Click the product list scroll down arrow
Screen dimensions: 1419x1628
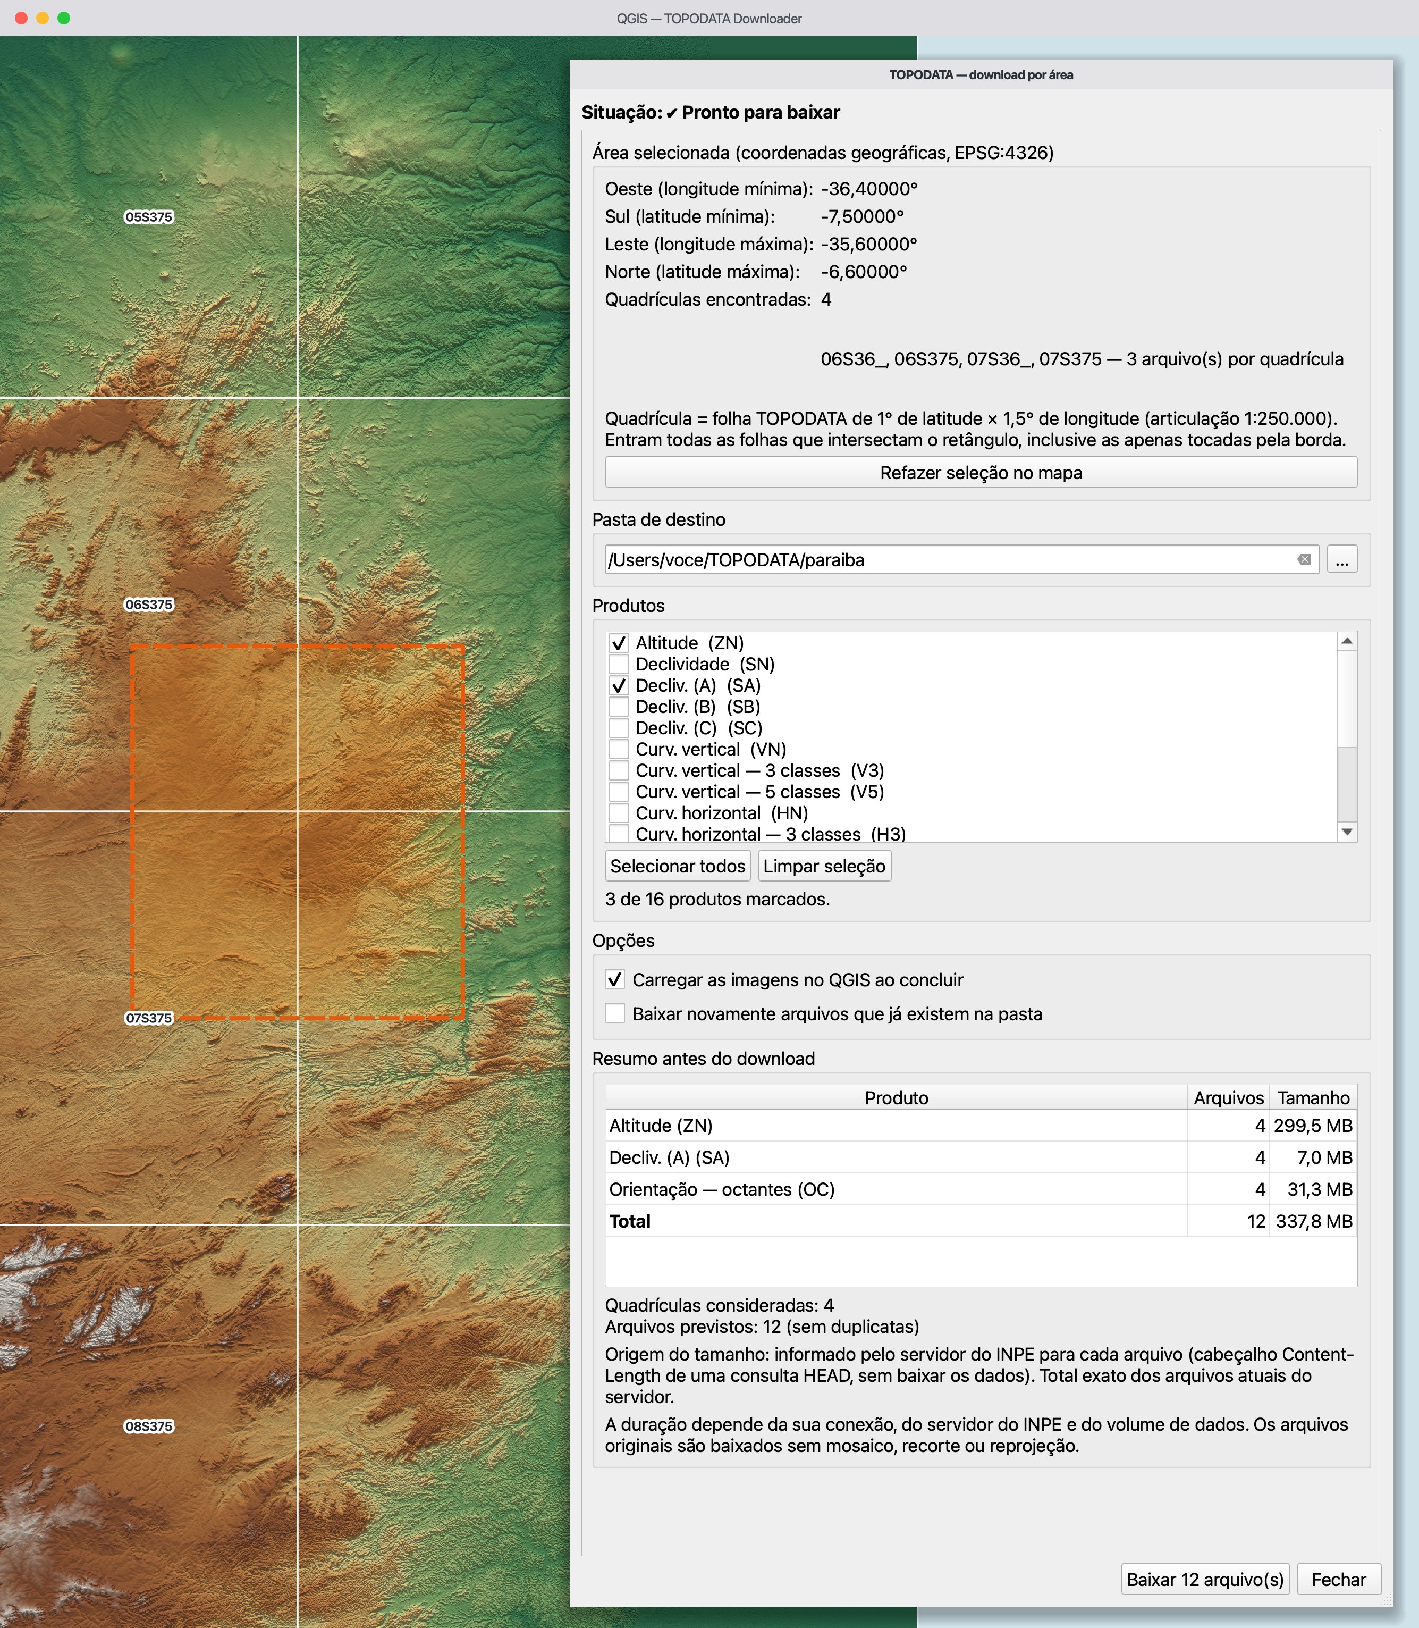pyautogui.click(x=1347, y=832)
